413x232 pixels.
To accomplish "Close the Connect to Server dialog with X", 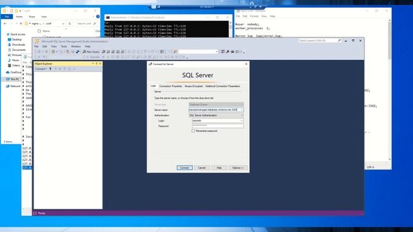I will click(246, 64).
